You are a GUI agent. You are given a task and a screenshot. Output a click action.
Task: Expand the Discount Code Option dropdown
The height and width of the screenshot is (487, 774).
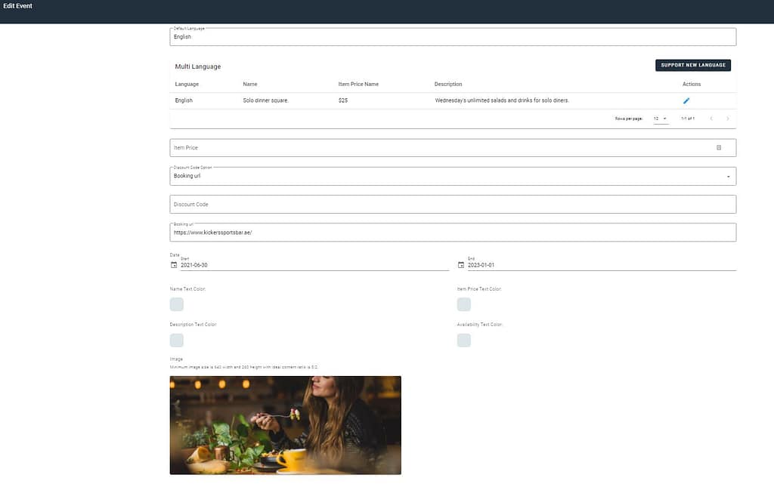point(728,176)
